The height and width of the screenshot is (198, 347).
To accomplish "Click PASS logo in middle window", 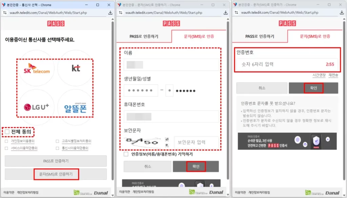I will pyautogui.click(x=171, y=23).
